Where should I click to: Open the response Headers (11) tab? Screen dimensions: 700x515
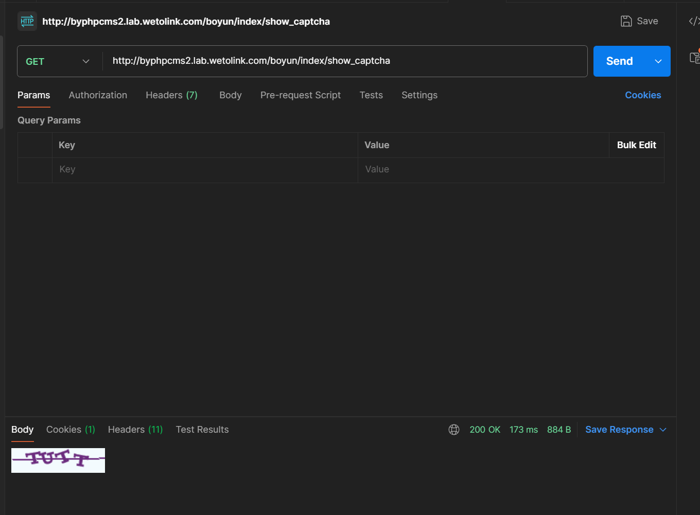(x=135, y=430)
